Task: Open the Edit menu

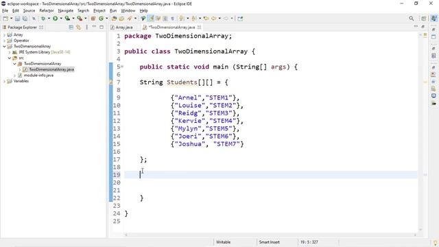Action: (x=15, y=11)
